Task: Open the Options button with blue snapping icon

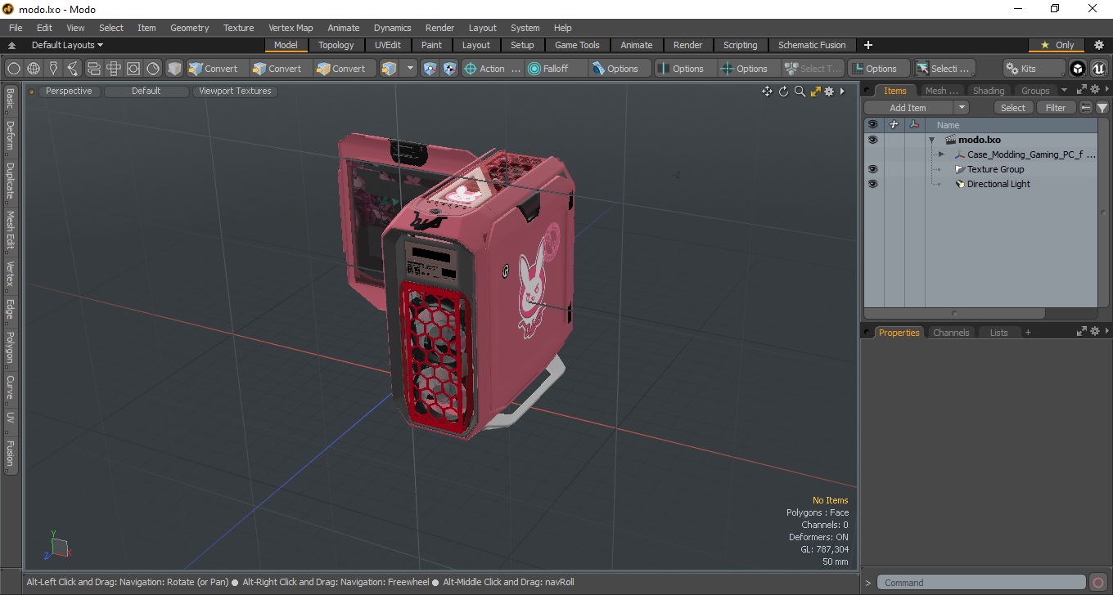Action: 620,69
